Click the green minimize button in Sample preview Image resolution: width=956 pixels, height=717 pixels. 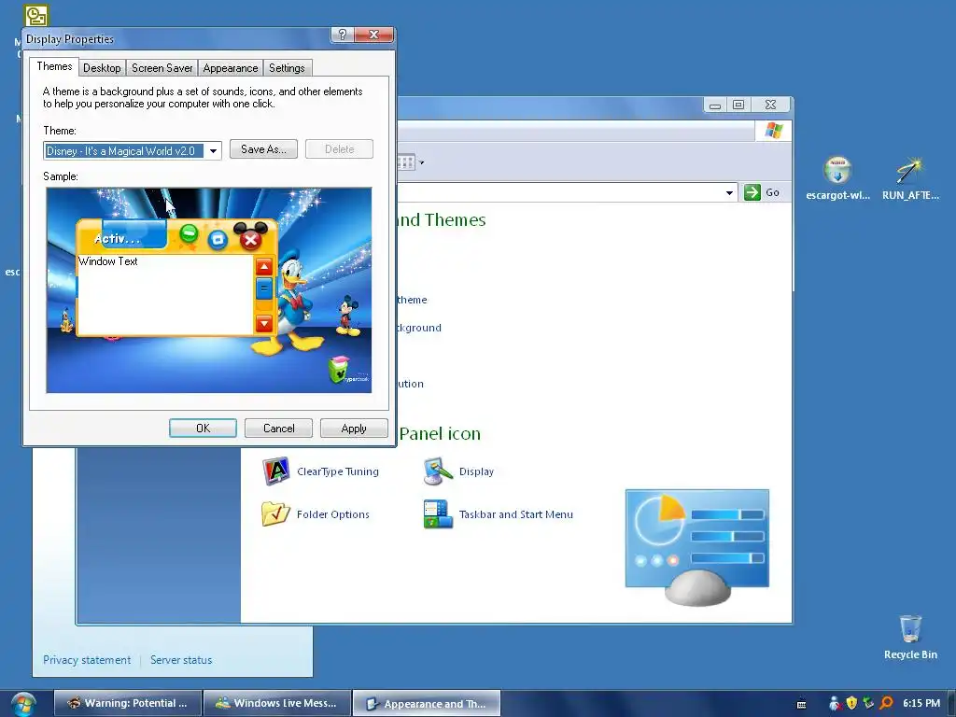pyautogui.click(x=189, y=232)
